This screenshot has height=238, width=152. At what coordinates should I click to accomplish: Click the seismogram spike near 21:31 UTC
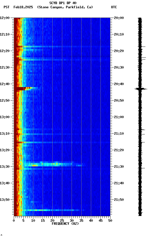pos(142,168)
